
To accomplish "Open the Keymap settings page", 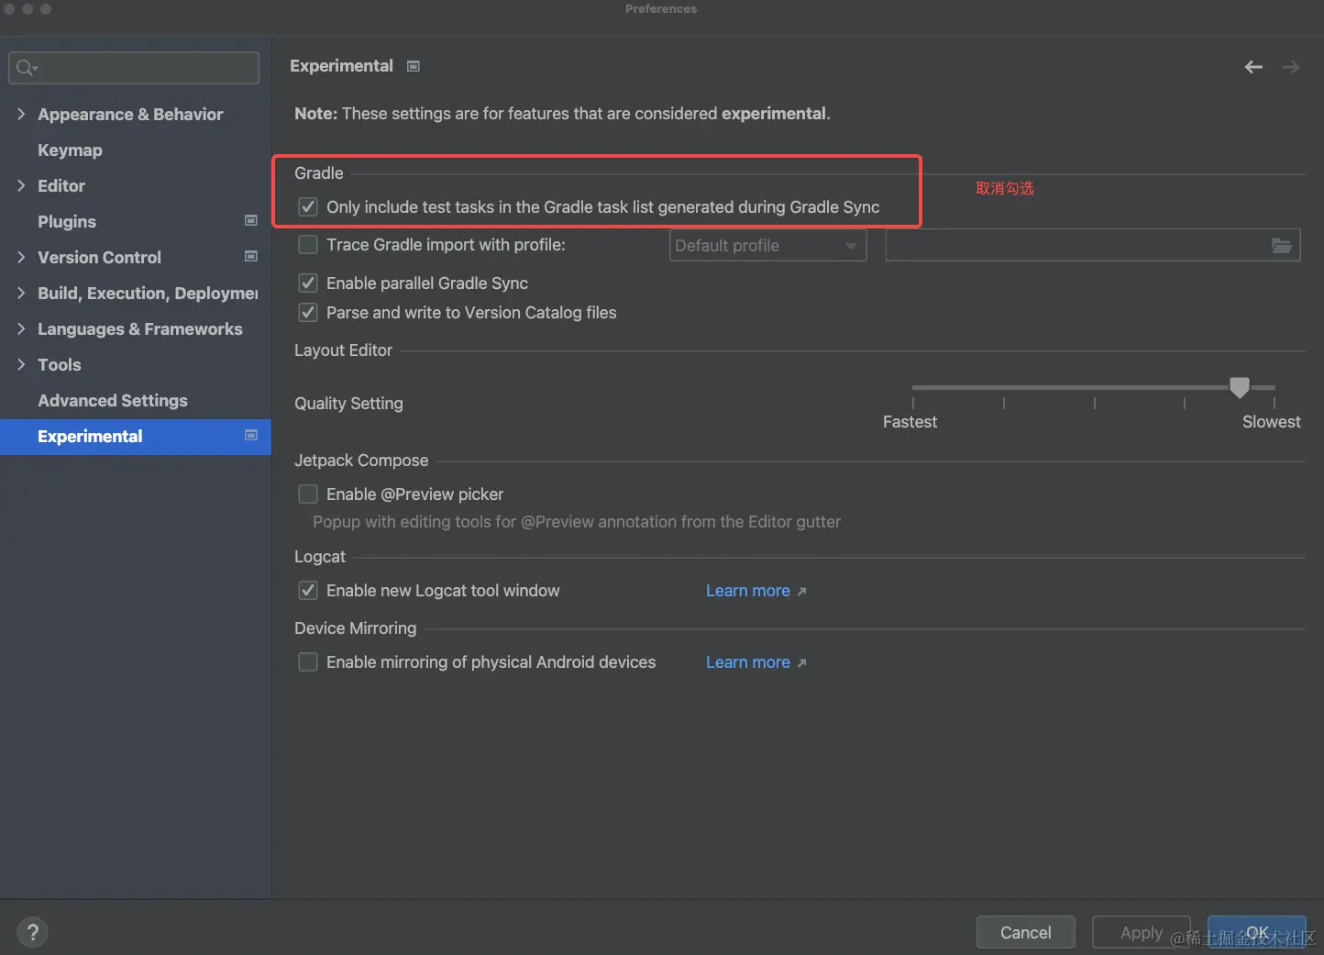I will pos(70,150).
